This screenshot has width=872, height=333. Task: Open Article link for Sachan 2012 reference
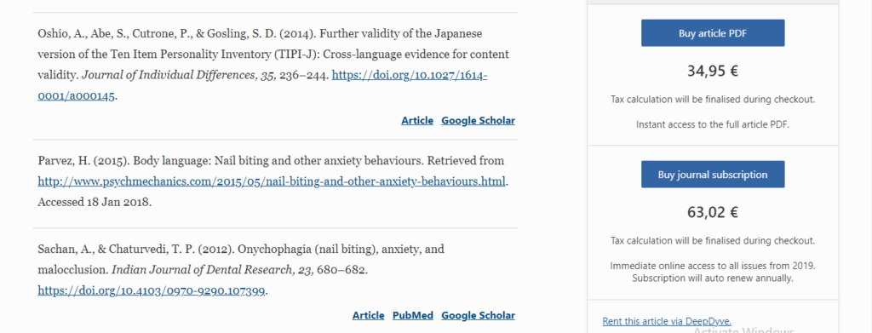368,315
